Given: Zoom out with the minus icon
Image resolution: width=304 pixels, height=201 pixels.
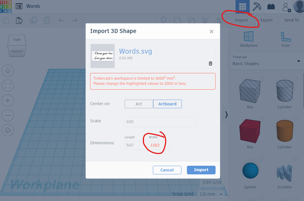Looking at the screenshot, I should click(8, 116).
